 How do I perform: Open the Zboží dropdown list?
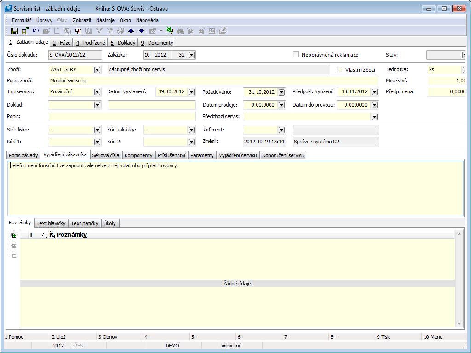(x=97, y=70)
